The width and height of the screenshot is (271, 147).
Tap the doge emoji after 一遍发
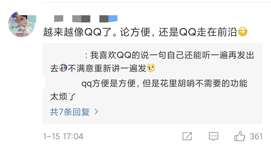[151, 68]
